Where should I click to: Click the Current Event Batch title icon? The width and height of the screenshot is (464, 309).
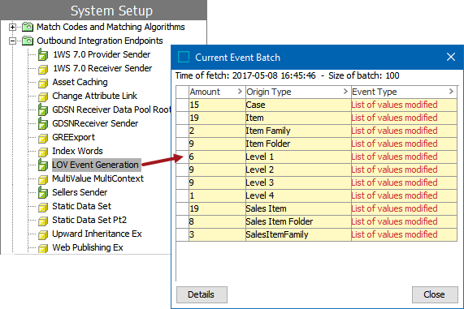point(184,57)
